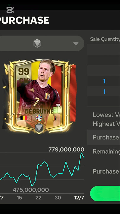Select first sale quantity row showing 1
Image resolution: width=120 pixels, height=214 pixels.
click(104, 81)
